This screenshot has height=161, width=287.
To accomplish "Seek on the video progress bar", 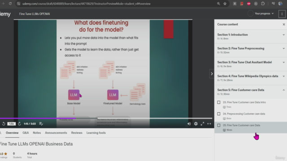I will [x=106, y=118].
